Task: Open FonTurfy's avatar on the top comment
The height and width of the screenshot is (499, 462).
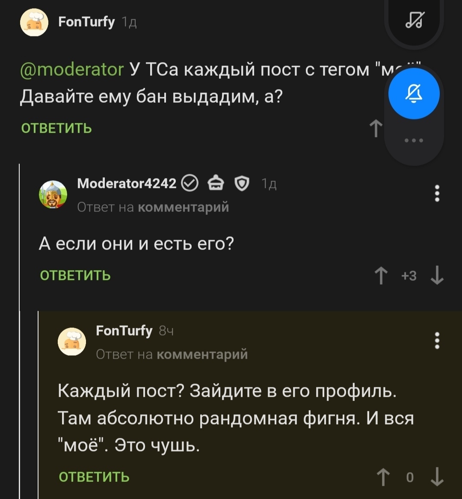Action: pyautogui.click(x=34, y=22)
